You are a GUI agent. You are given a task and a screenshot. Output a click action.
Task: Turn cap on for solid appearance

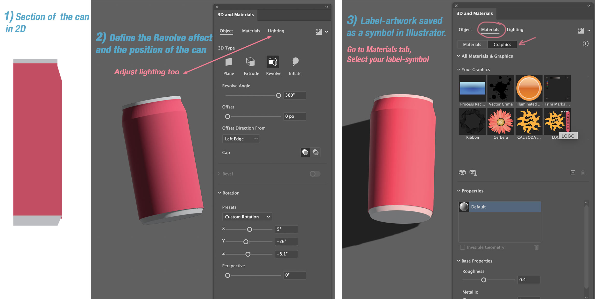point(305,152)
